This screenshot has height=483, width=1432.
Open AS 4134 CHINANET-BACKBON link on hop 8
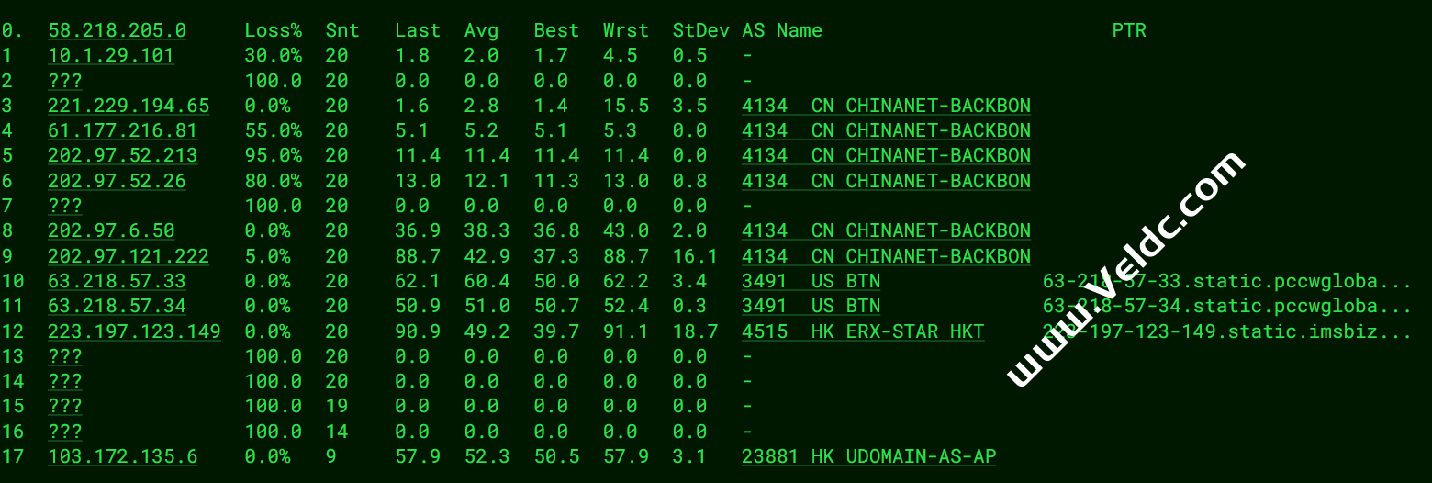pos(886,230)
